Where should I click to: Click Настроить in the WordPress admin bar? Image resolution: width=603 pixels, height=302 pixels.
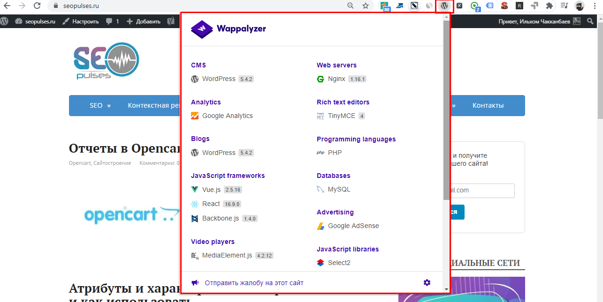(81, 21)
